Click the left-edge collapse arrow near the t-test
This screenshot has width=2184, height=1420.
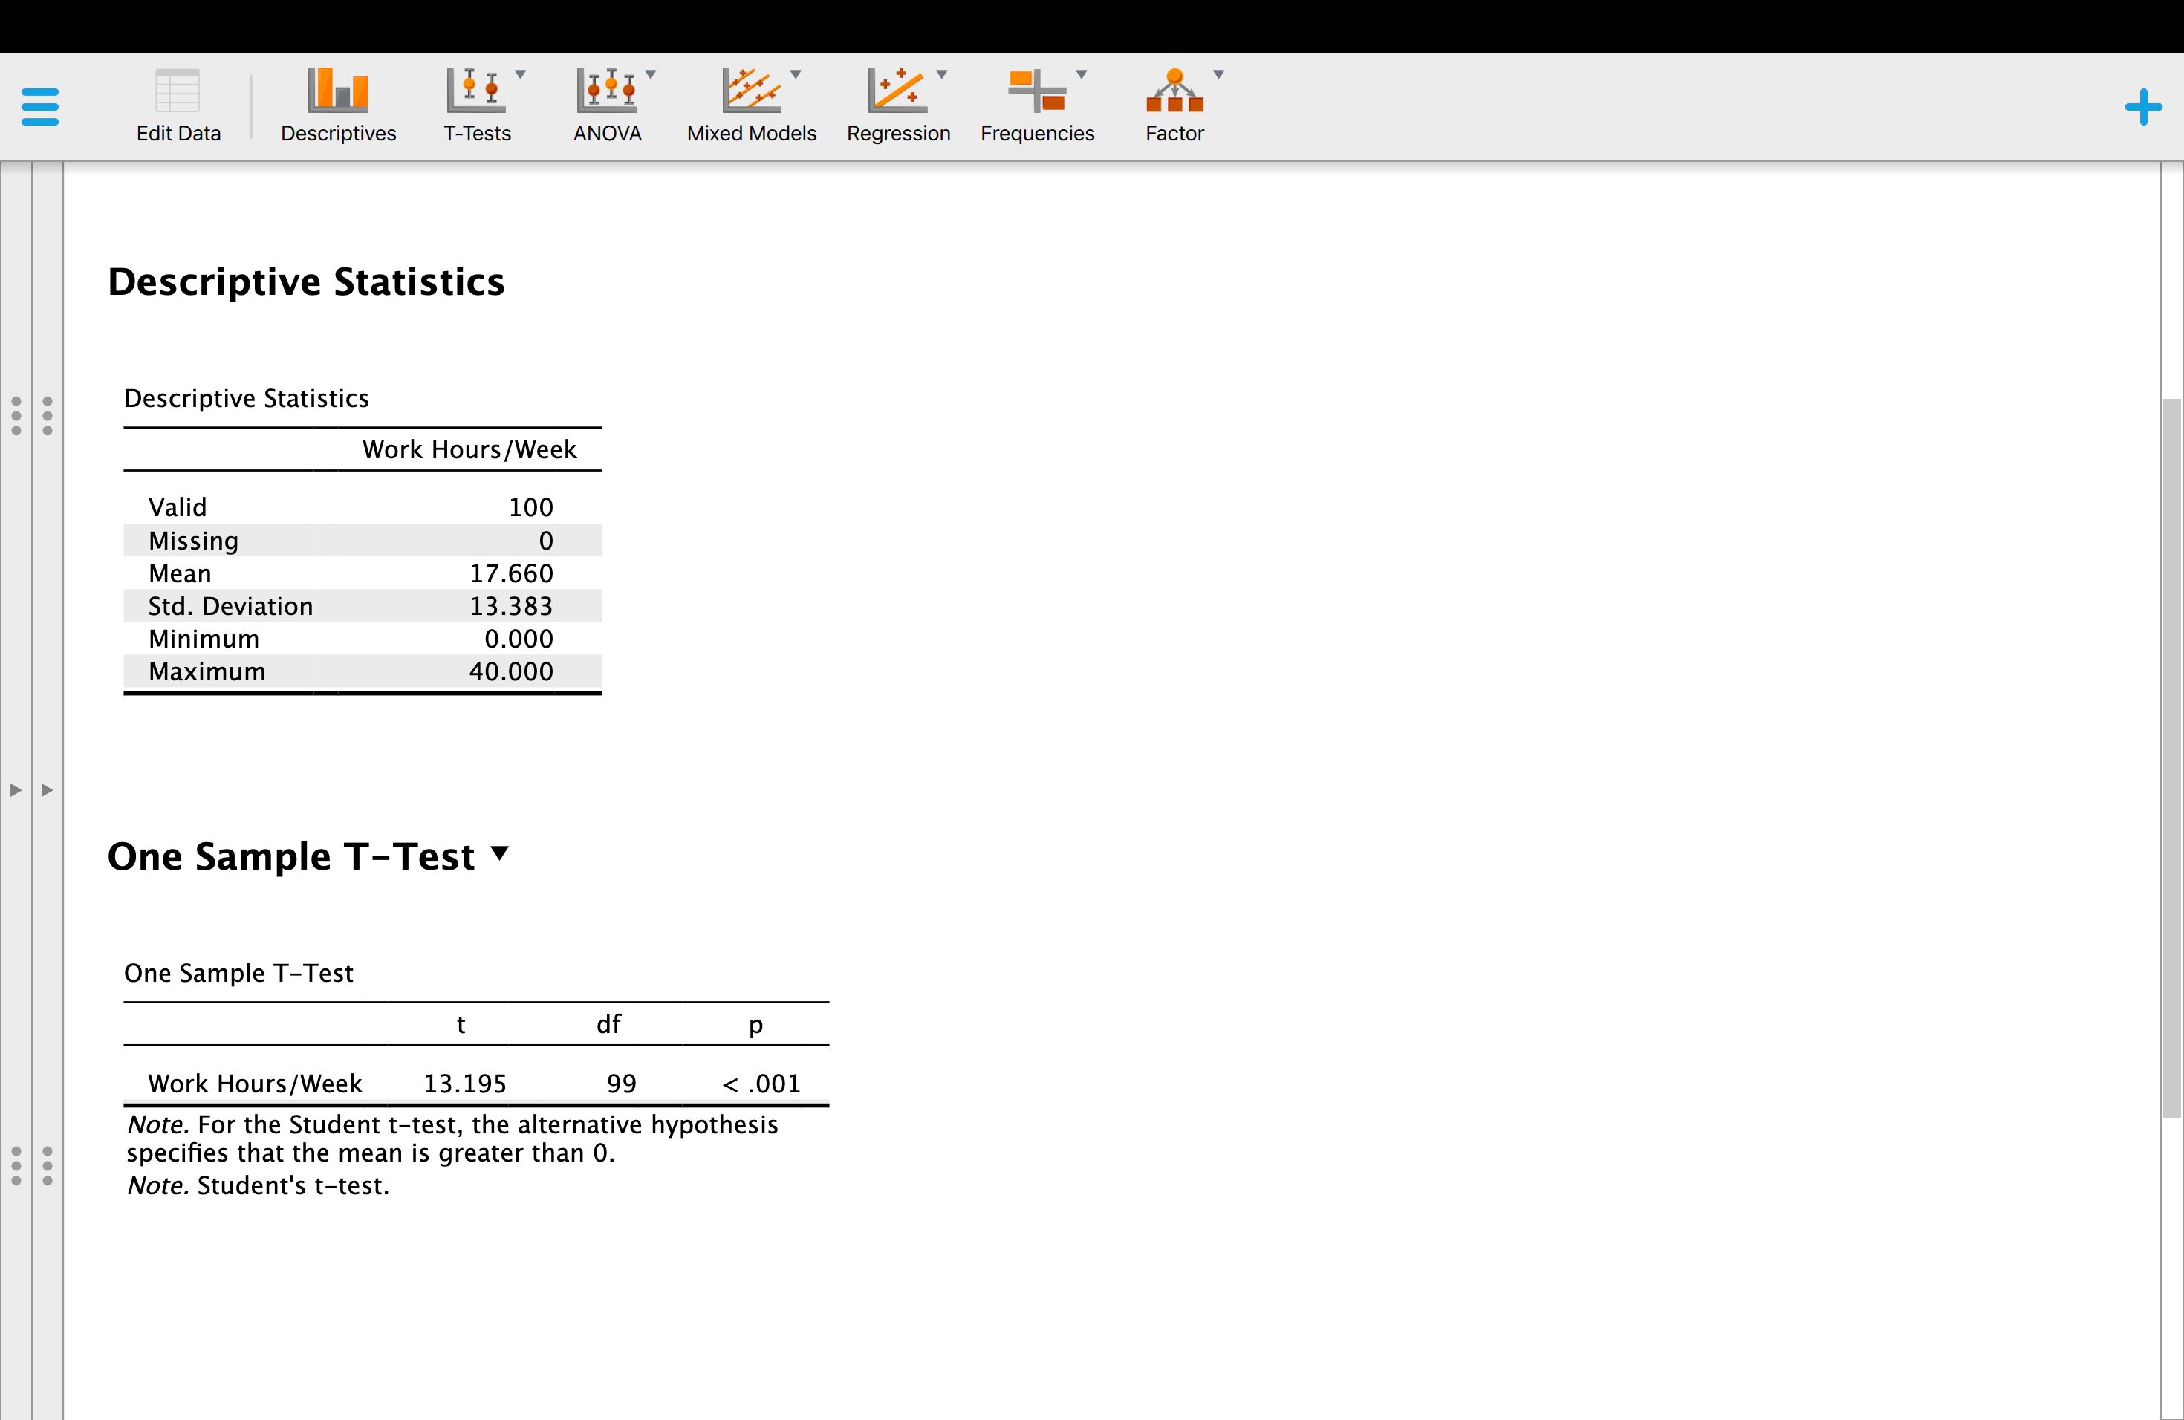point(15,789)
